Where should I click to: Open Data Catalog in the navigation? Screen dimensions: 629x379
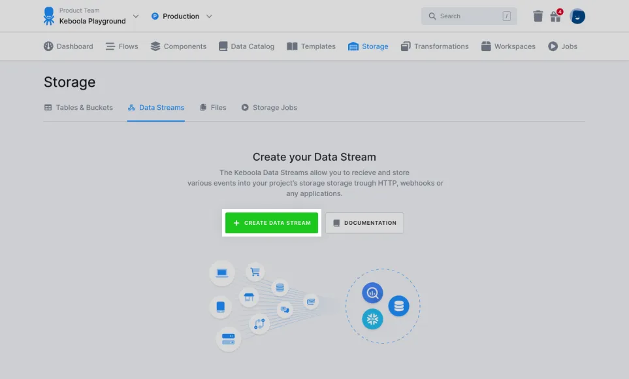[x=246, y=46]
